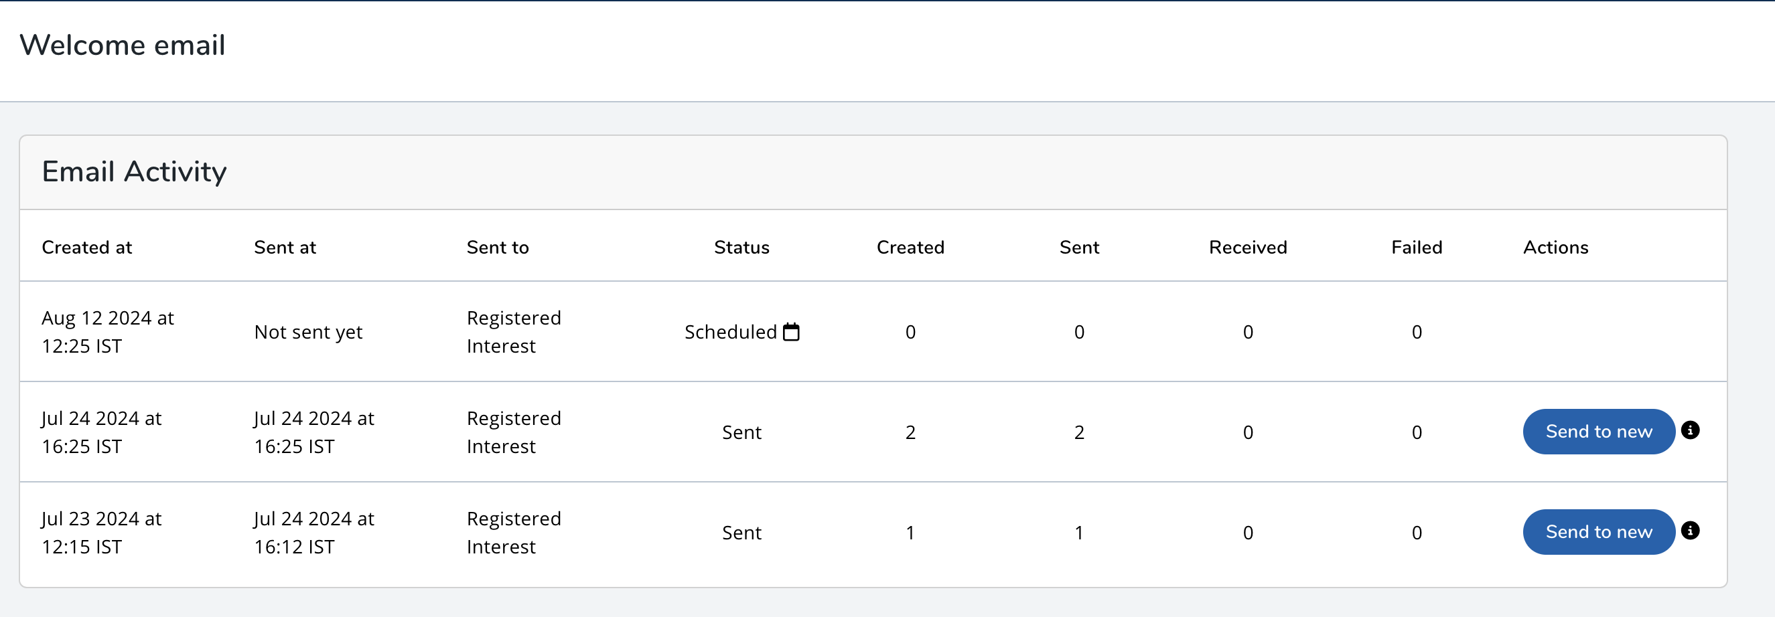
Task: Select the Not sent yet cell
Action: tap(308, 332)
